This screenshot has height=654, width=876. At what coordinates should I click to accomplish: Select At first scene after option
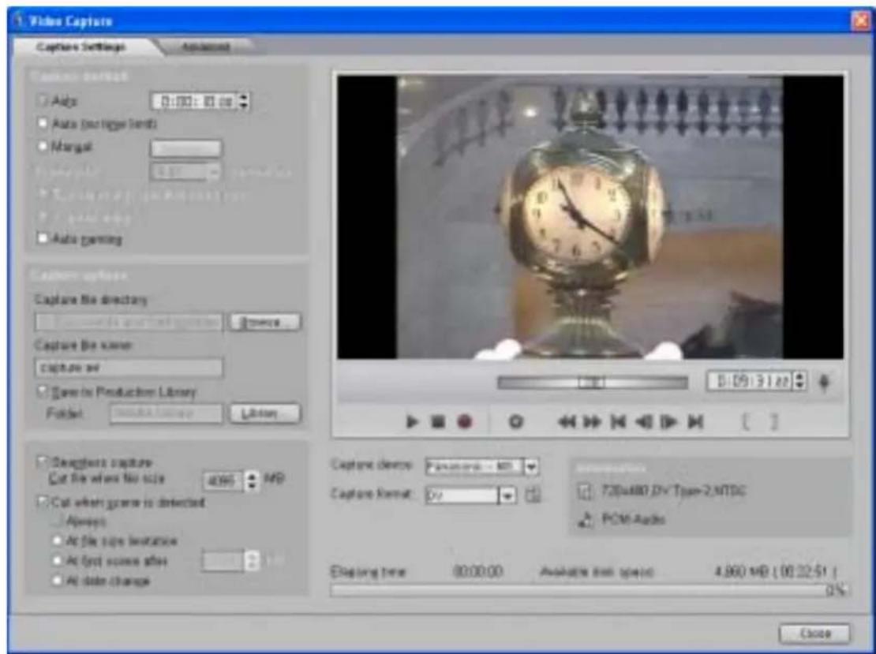[x=57, y=560]
